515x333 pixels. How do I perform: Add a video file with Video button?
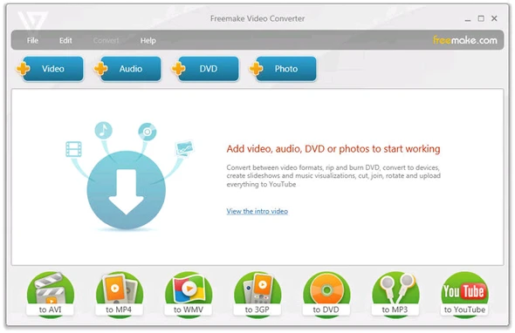50,69
